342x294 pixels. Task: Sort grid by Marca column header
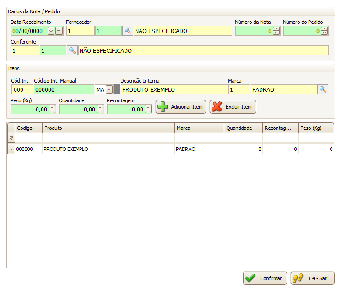[x=199, y=128]
